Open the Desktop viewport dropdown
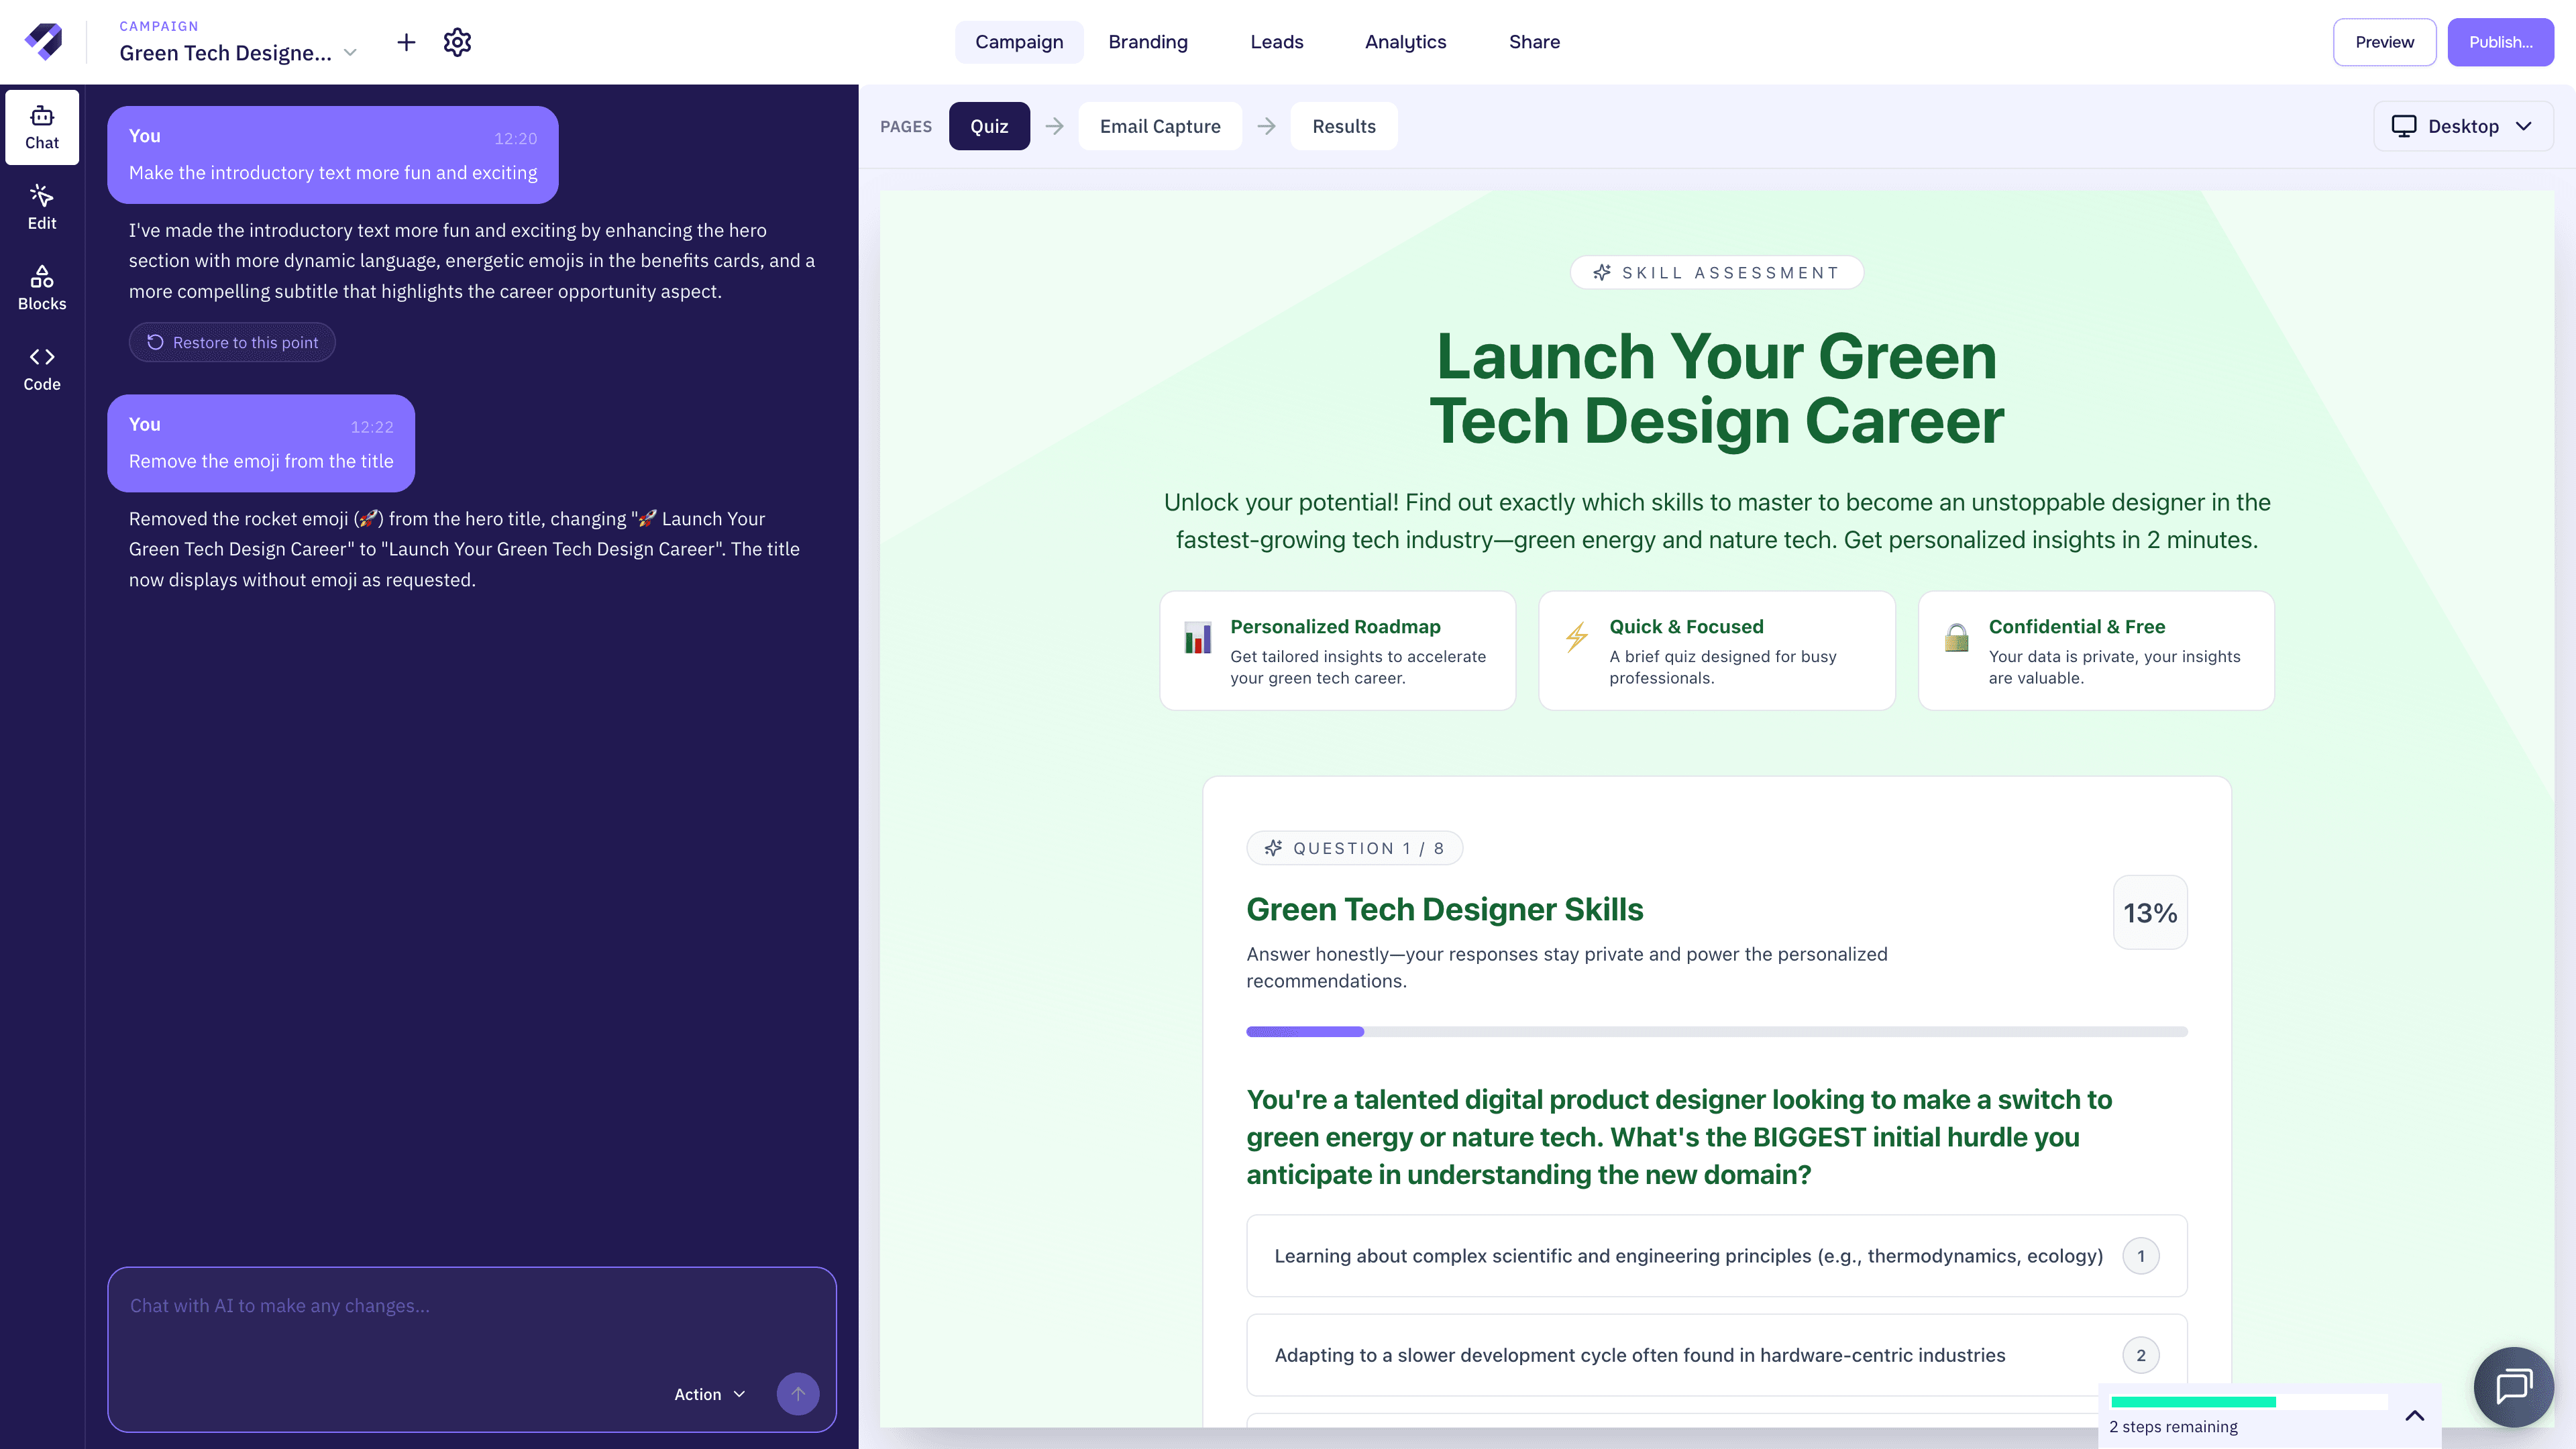2576x1449 pixels. 2463,126
